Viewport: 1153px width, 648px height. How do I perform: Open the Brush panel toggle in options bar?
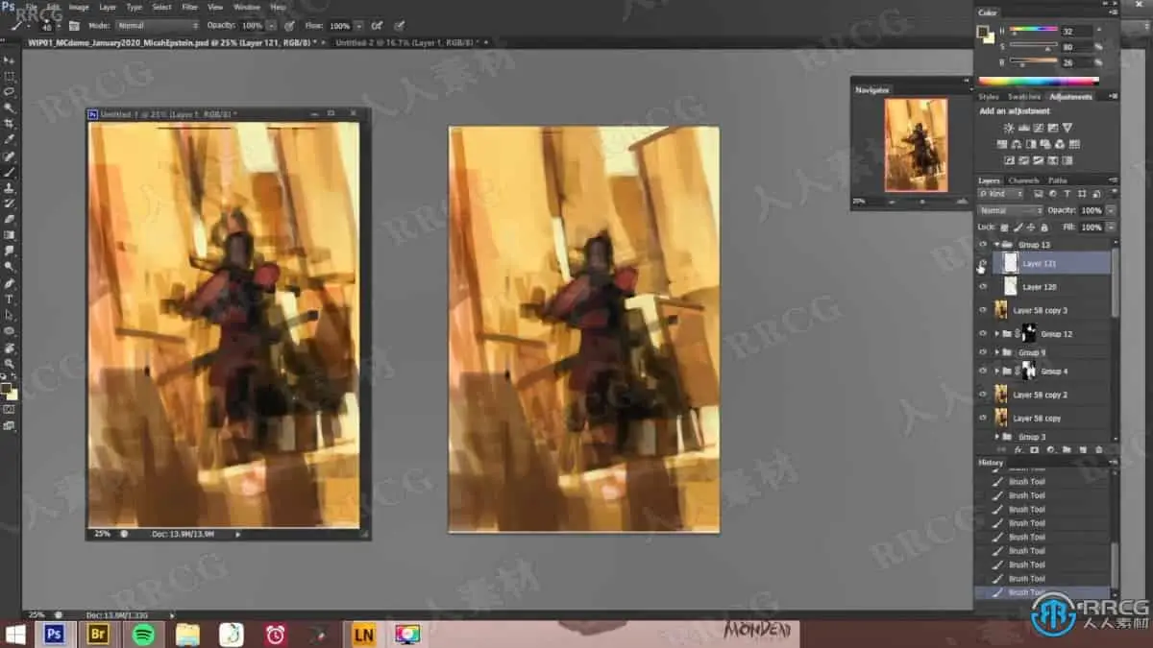pos(74,25)
